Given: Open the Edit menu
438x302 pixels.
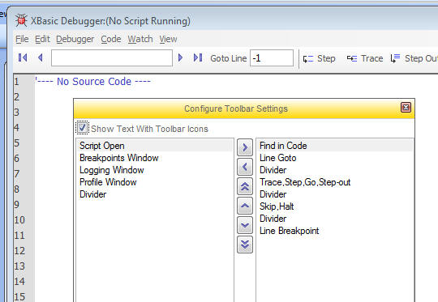Looking at the screenshot, I should click(x=42, y=39).
